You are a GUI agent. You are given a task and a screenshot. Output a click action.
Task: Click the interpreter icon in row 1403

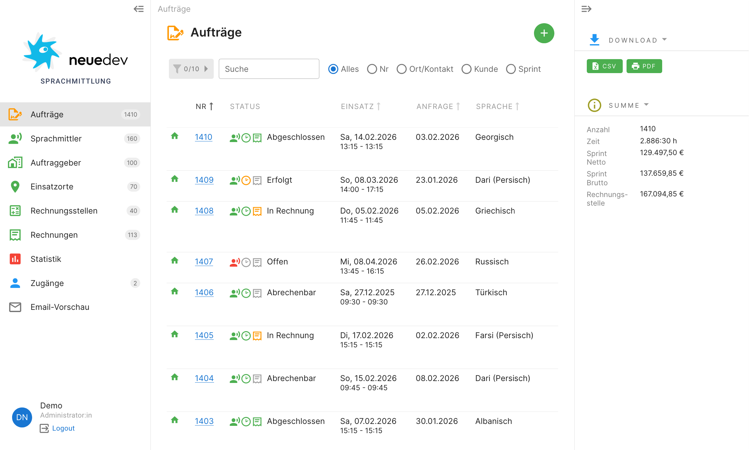235,422
